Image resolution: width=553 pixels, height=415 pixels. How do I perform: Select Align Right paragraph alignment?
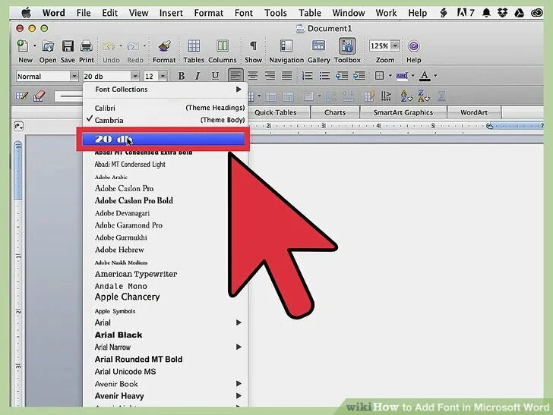[270, 76]
